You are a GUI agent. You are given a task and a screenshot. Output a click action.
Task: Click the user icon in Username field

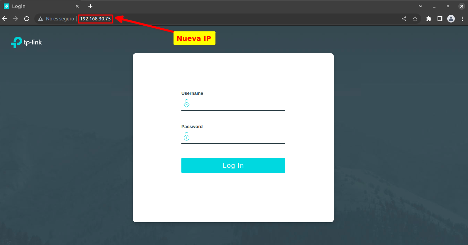click(187, 103)
